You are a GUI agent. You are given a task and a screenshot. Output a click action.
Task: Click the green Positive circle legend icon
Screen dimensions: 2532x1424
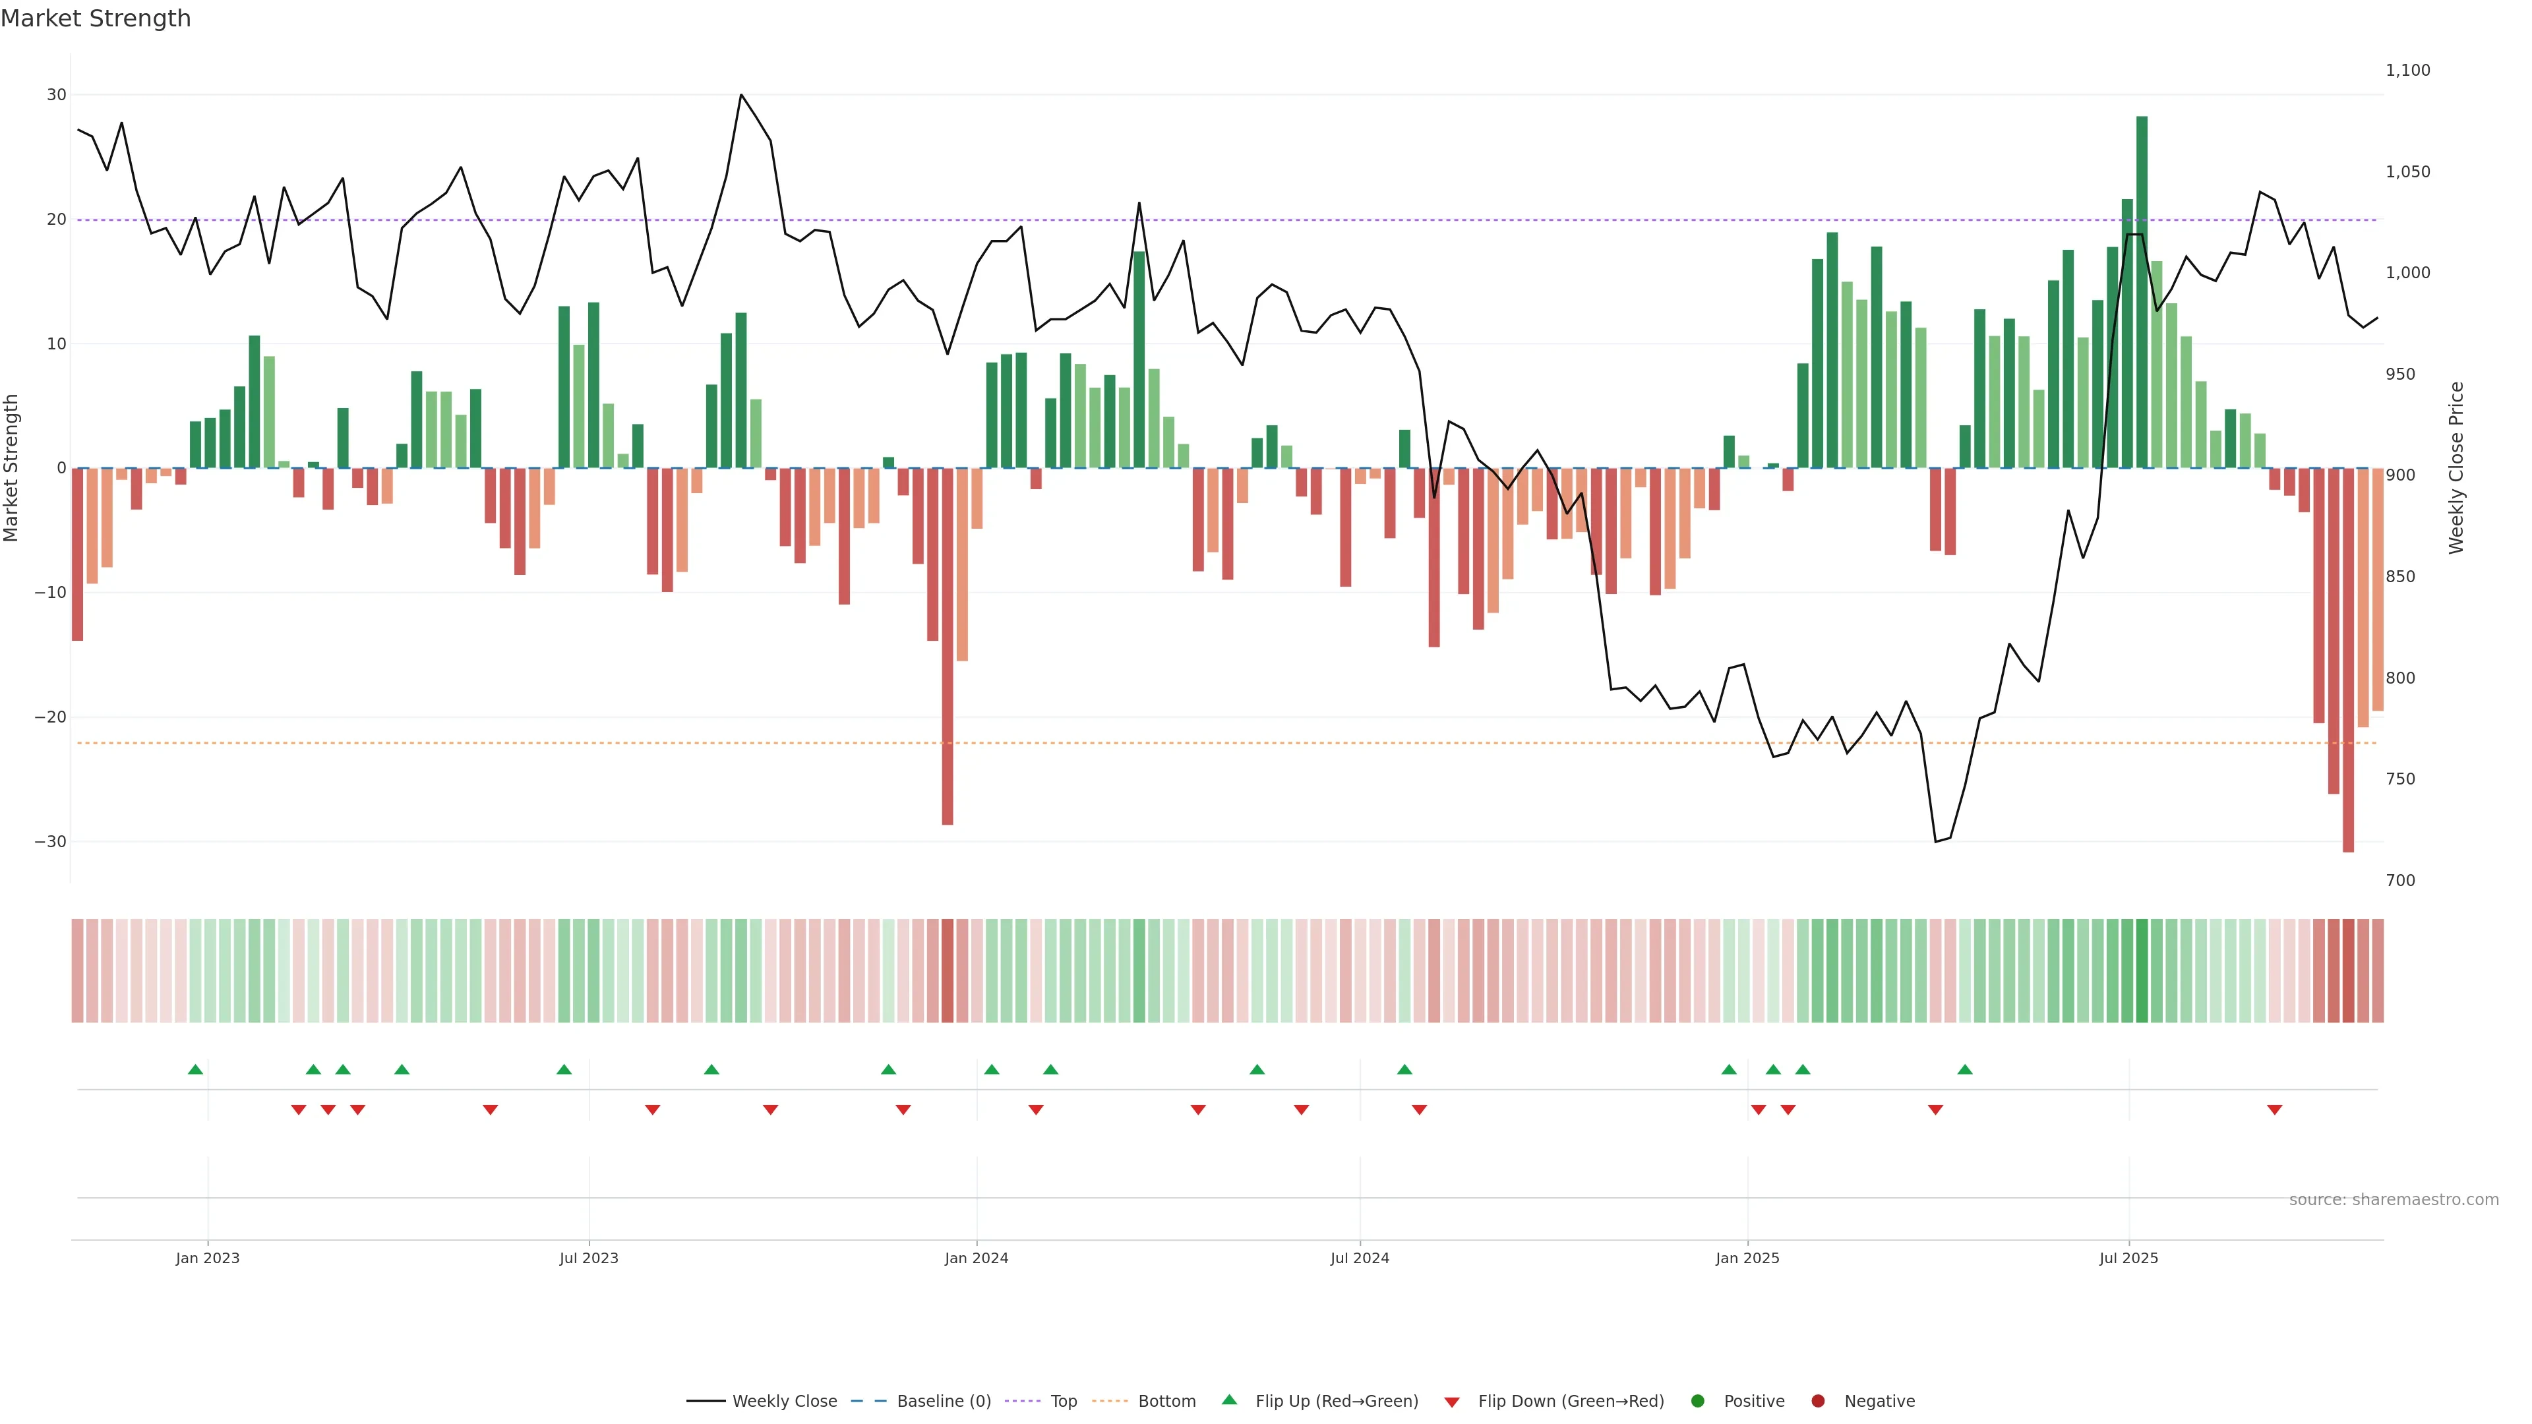pyautogui.click(x=1697, y=1400)
